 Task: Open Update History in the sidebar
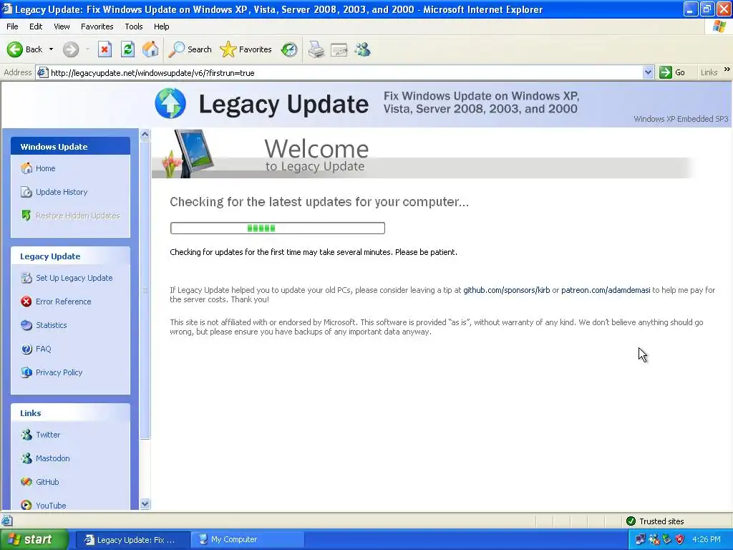62,192
